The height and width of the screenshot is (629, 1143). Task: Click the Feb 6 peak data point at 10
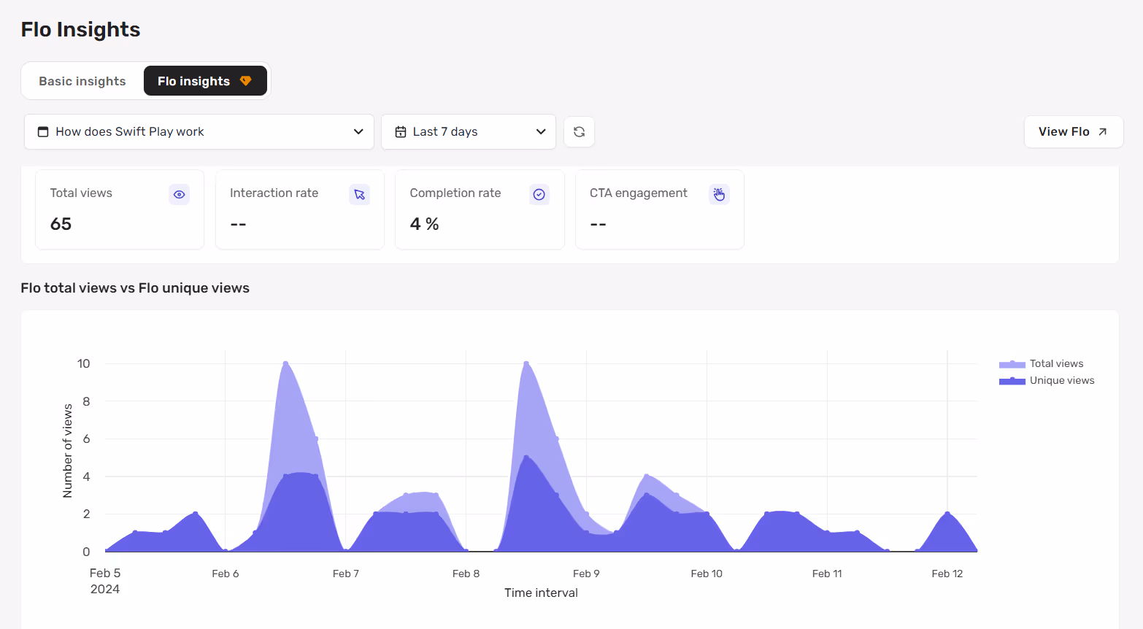(x=285, y=363)
